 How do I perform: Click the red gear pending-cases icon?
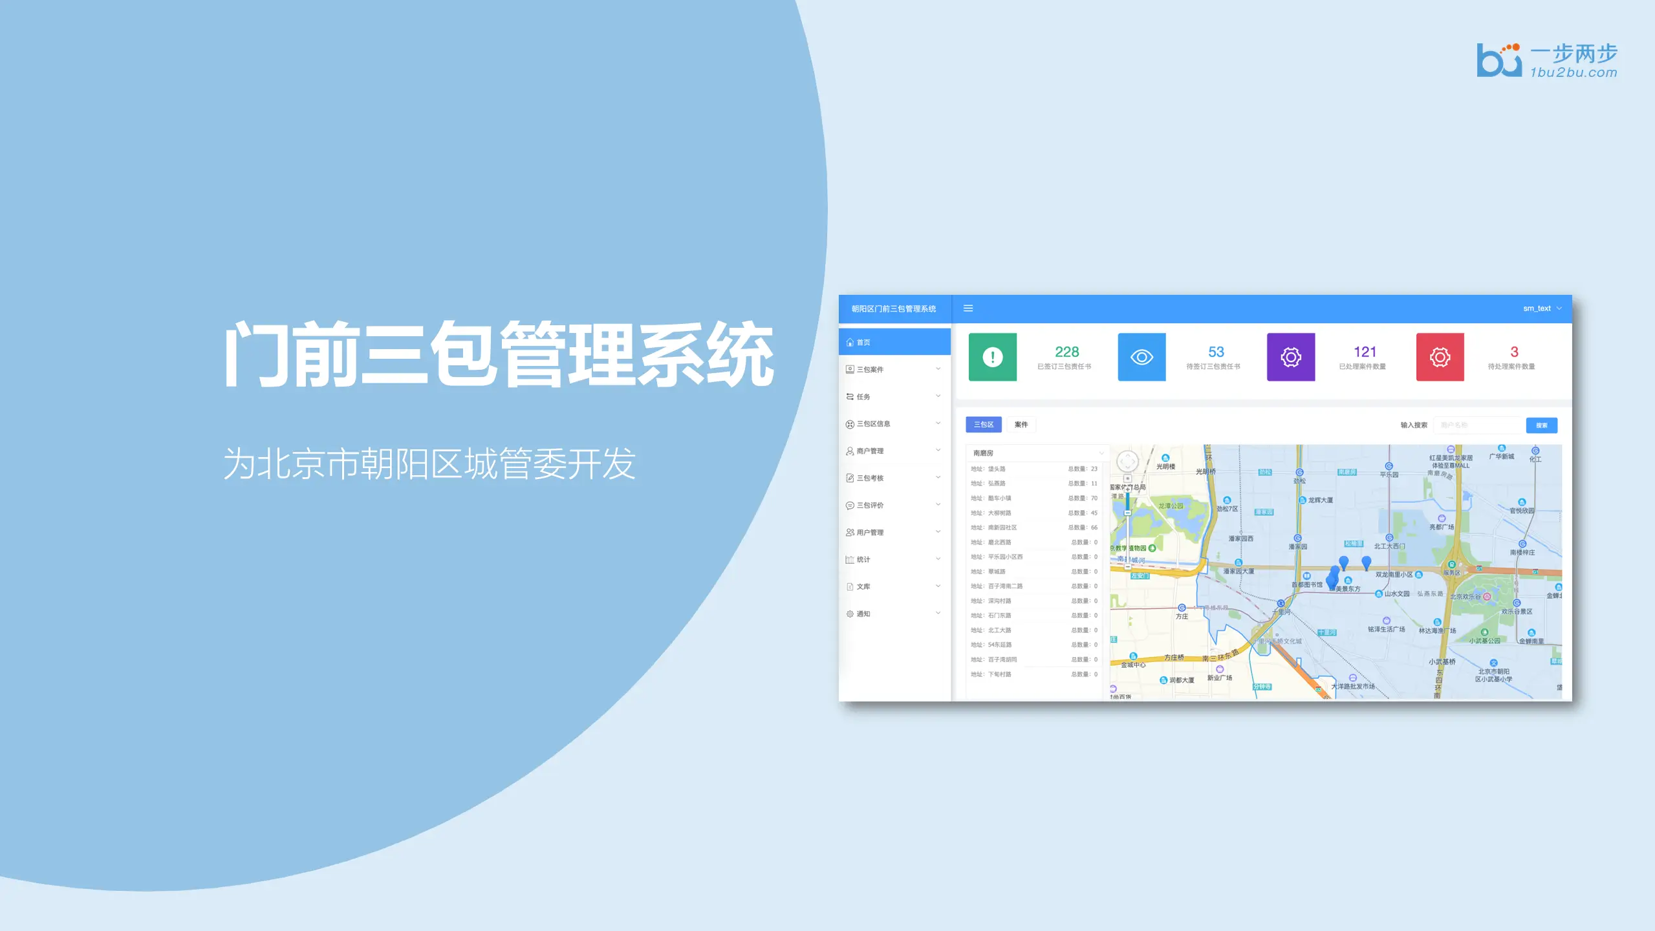pyautogui.click(x=1440, y=357)
